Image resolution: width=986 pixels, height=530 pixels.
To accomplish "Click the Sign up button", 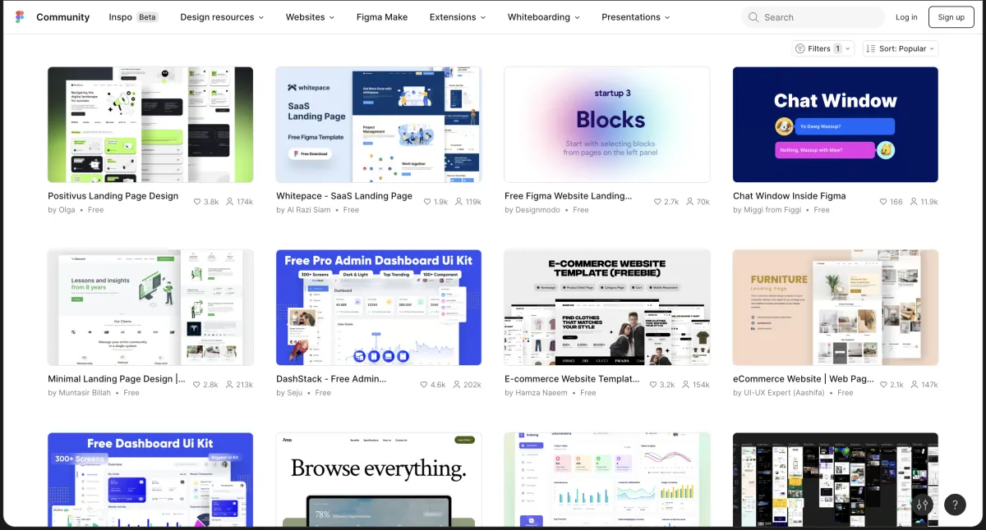I will tap(951, 17).
